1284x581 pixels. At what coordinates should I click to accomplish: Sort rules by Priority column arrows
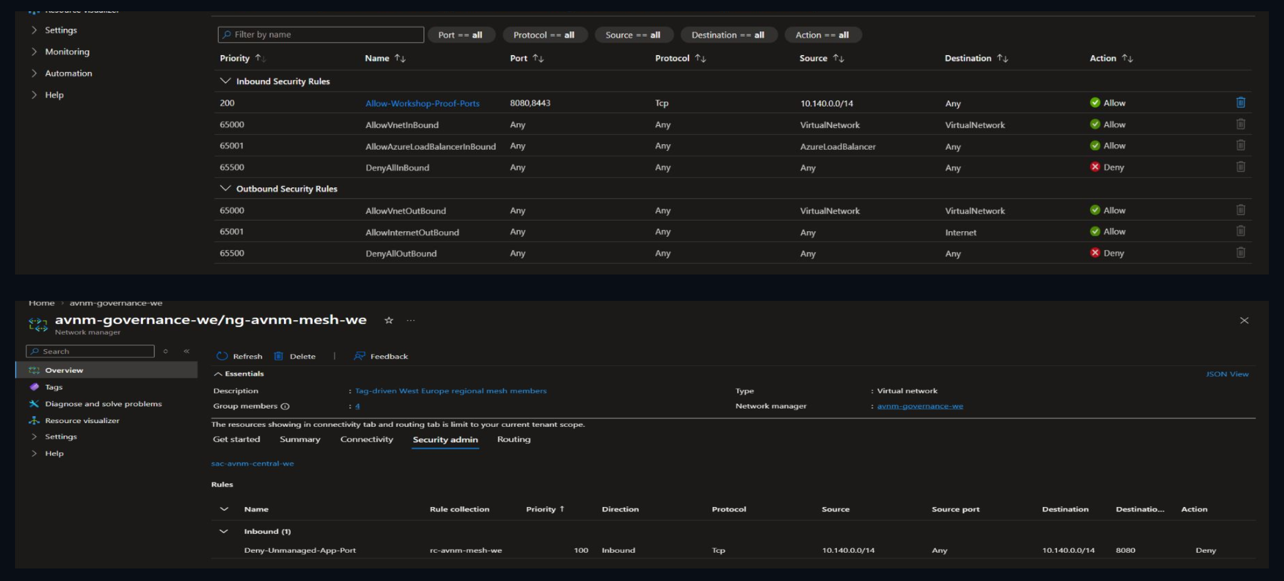tap(260, 58)
